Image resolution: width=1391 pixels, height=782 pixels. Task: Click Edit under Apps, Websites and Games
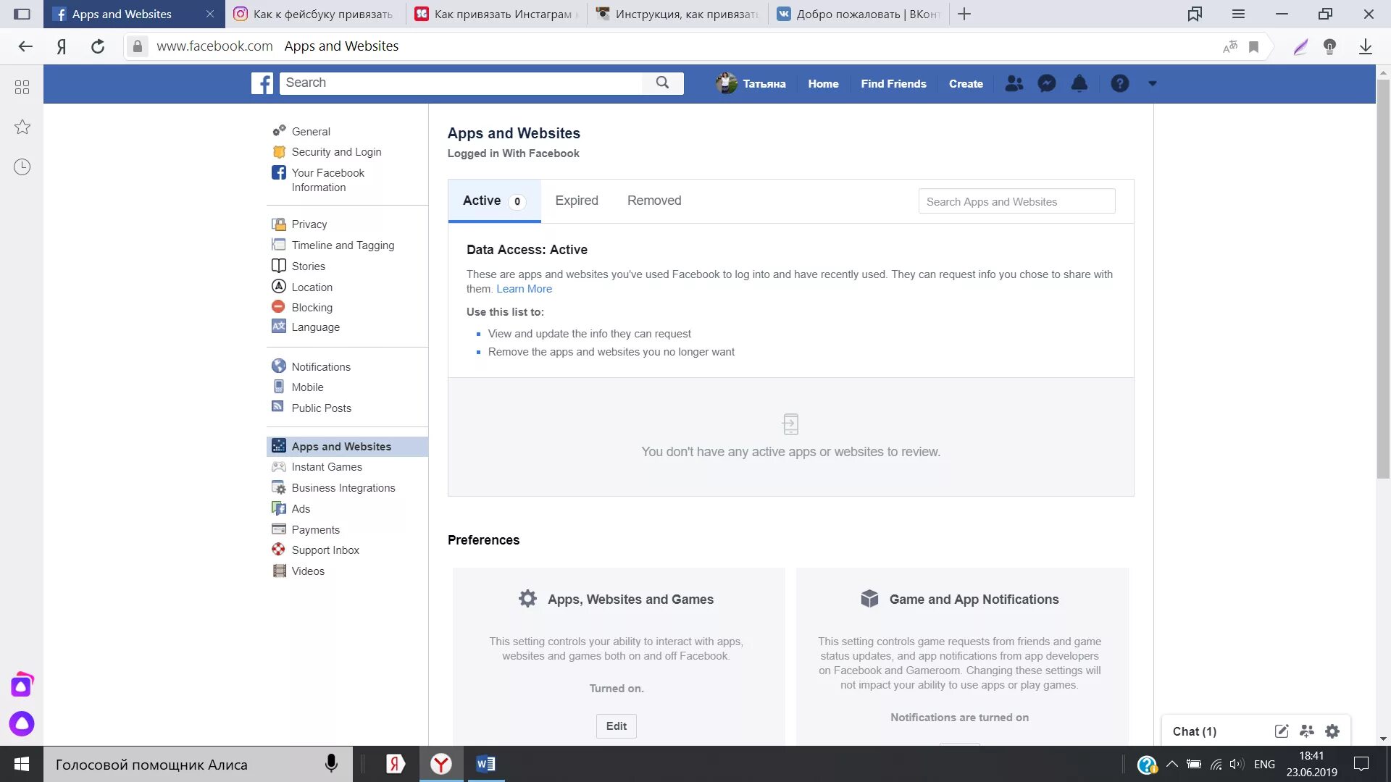[617, 726]
